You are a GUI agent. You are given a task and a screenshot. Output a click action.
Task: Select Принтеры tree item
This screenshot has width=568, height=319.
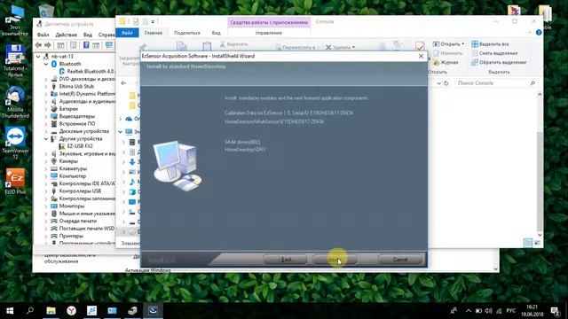click(x=71, y=236)
